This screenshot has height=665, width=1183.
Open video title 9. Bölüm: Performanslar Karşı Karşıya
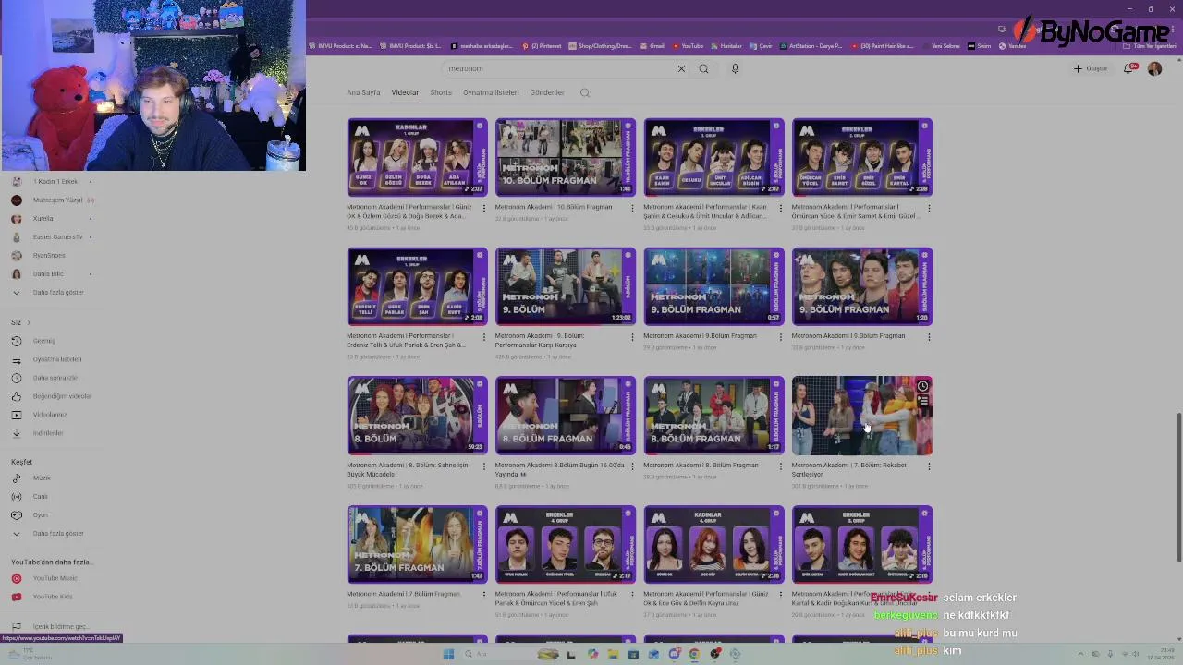(540, 341)
